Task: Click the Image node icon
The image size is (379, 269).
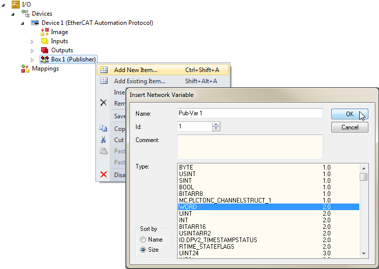Action: click(x=45, y=32)
